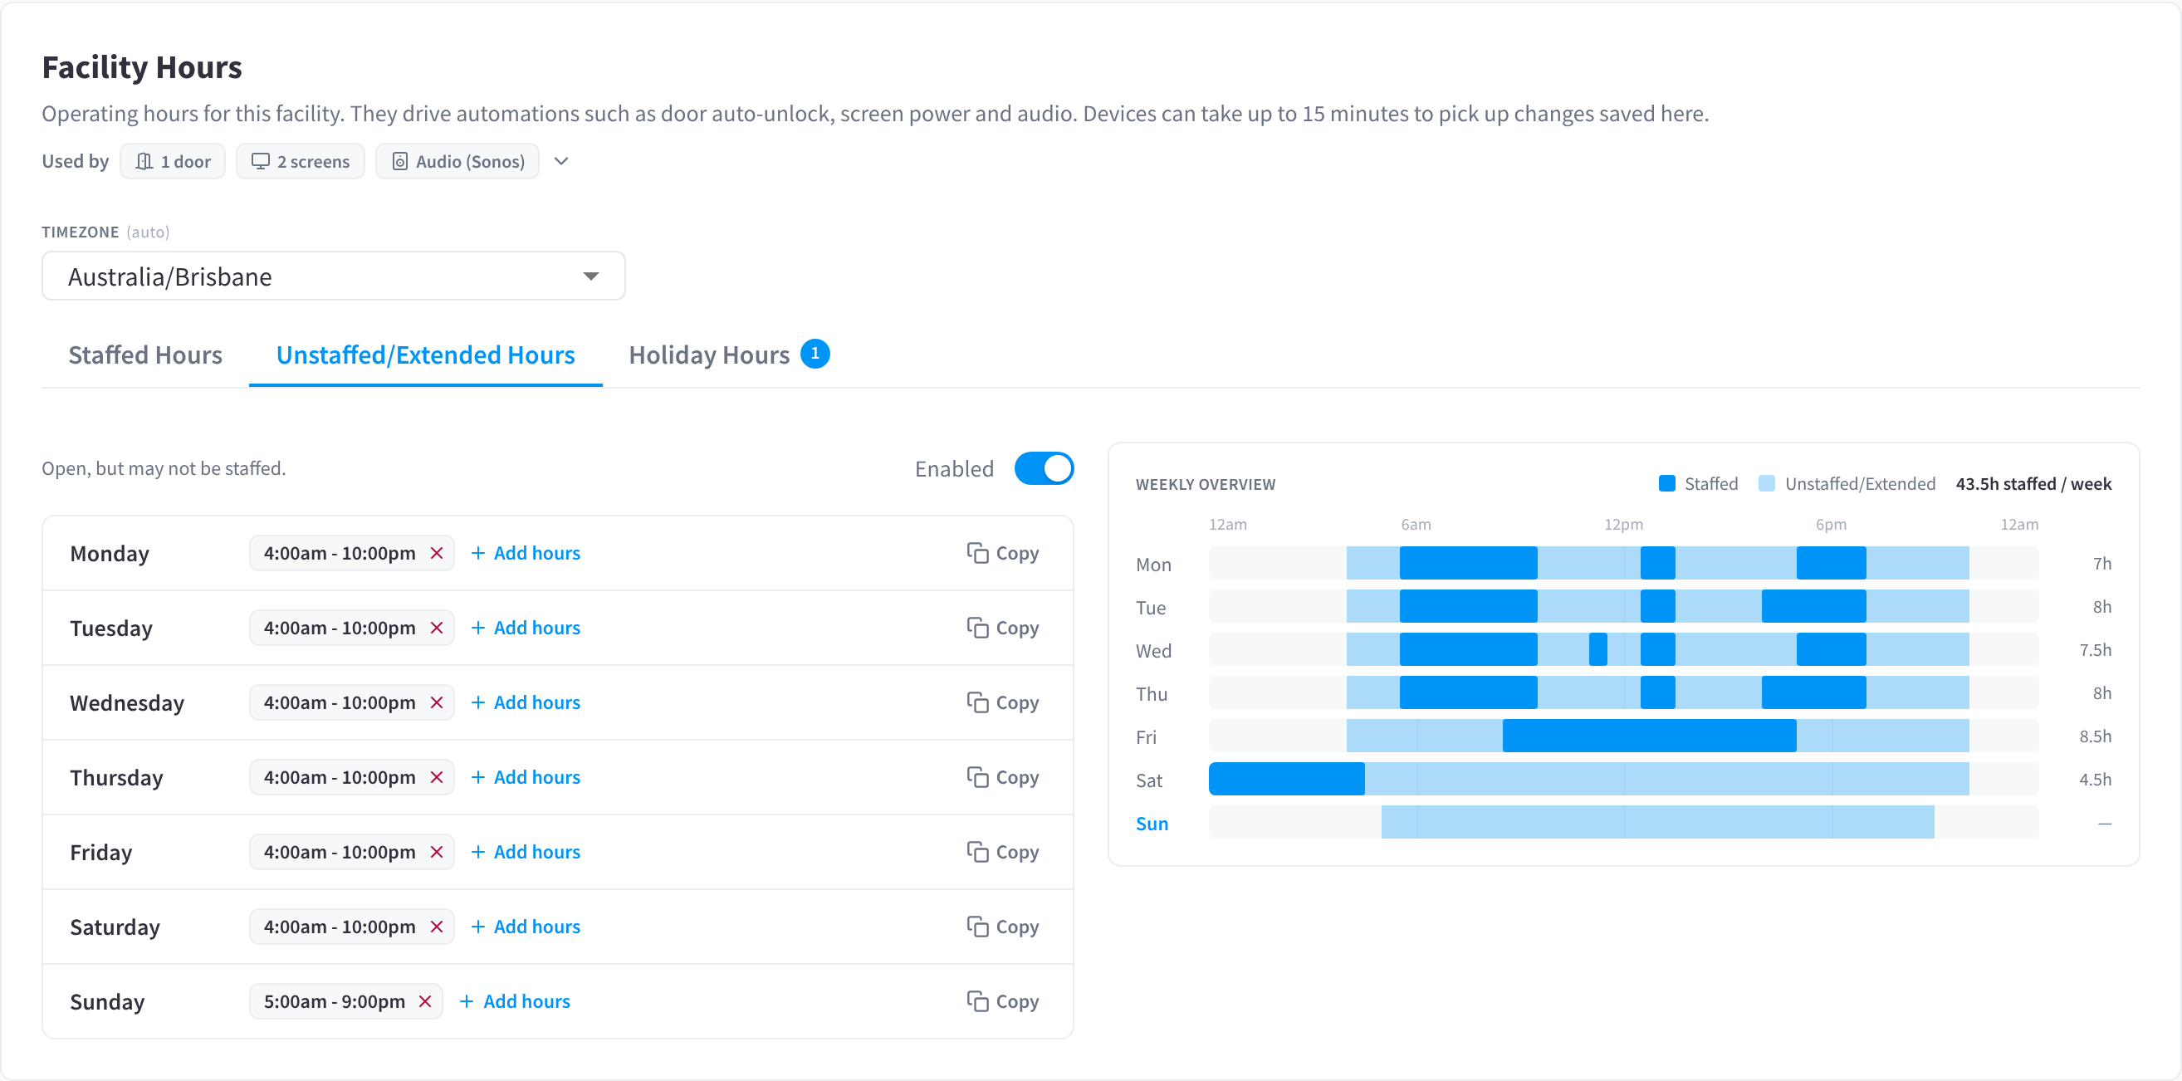Remove Saturday 4:00am - 10:00pm hours
The image size is (2182, 1081).
[437, 926]
